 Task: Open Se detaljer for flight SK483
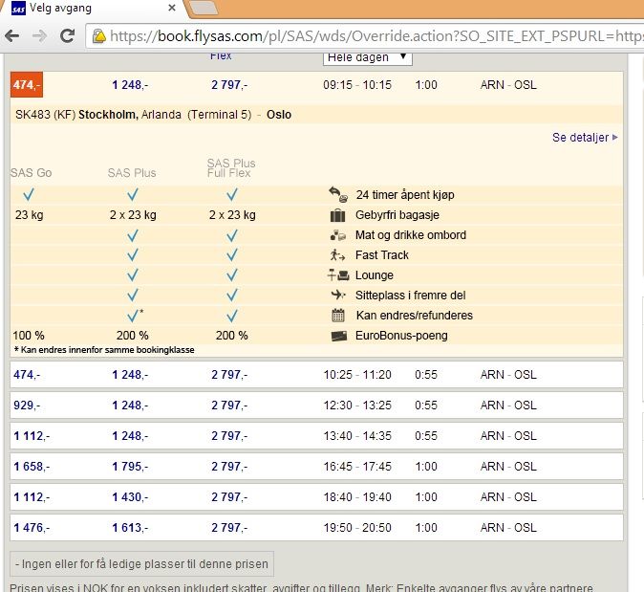point(585,138)
